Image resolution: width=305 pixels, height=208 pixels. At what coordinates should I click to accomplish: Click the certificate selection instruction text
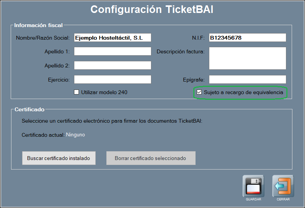(x=112, y=121)
